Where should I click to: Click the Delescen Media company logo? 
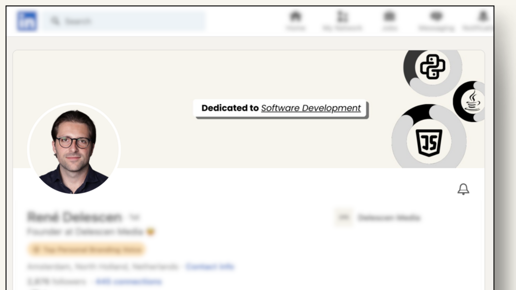pyautogui.click(x=344, y=218)
